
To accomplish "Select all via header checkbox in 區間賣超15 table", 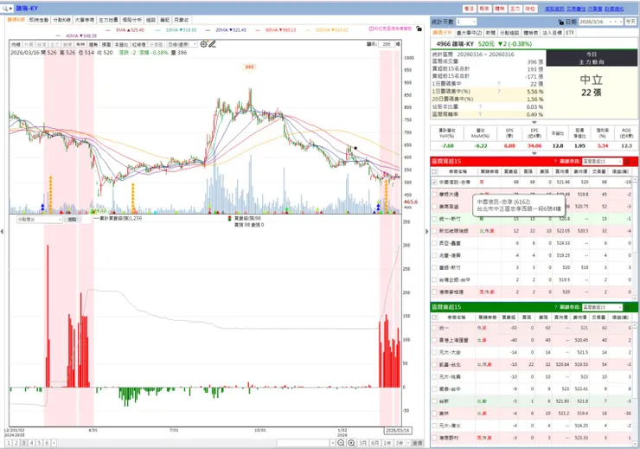I will pyautogui.click(x=434, y=318).
